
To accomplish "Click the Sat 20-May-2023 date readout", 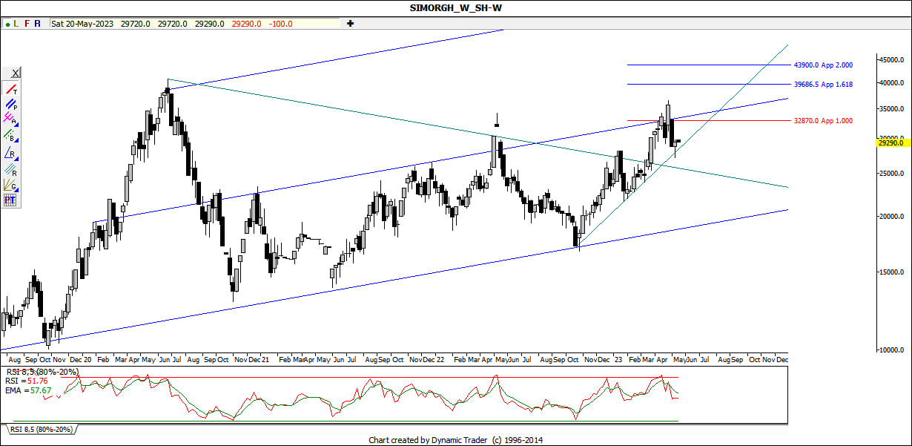I will 83,24.
